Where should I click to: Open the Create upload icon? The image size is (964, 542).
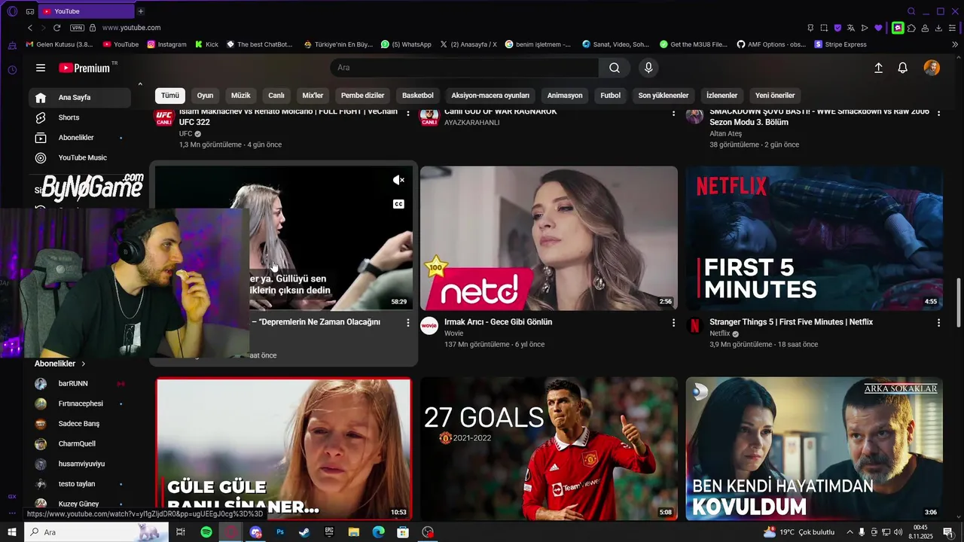pos(878,68)
